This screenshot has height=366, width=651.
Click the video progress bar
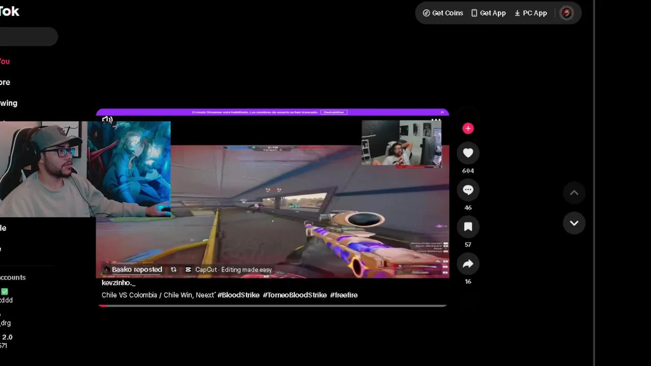coord(273,306)
